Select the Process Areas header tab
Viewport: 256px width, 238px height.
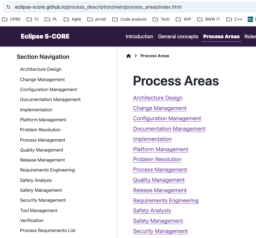[x=221, y=37]
